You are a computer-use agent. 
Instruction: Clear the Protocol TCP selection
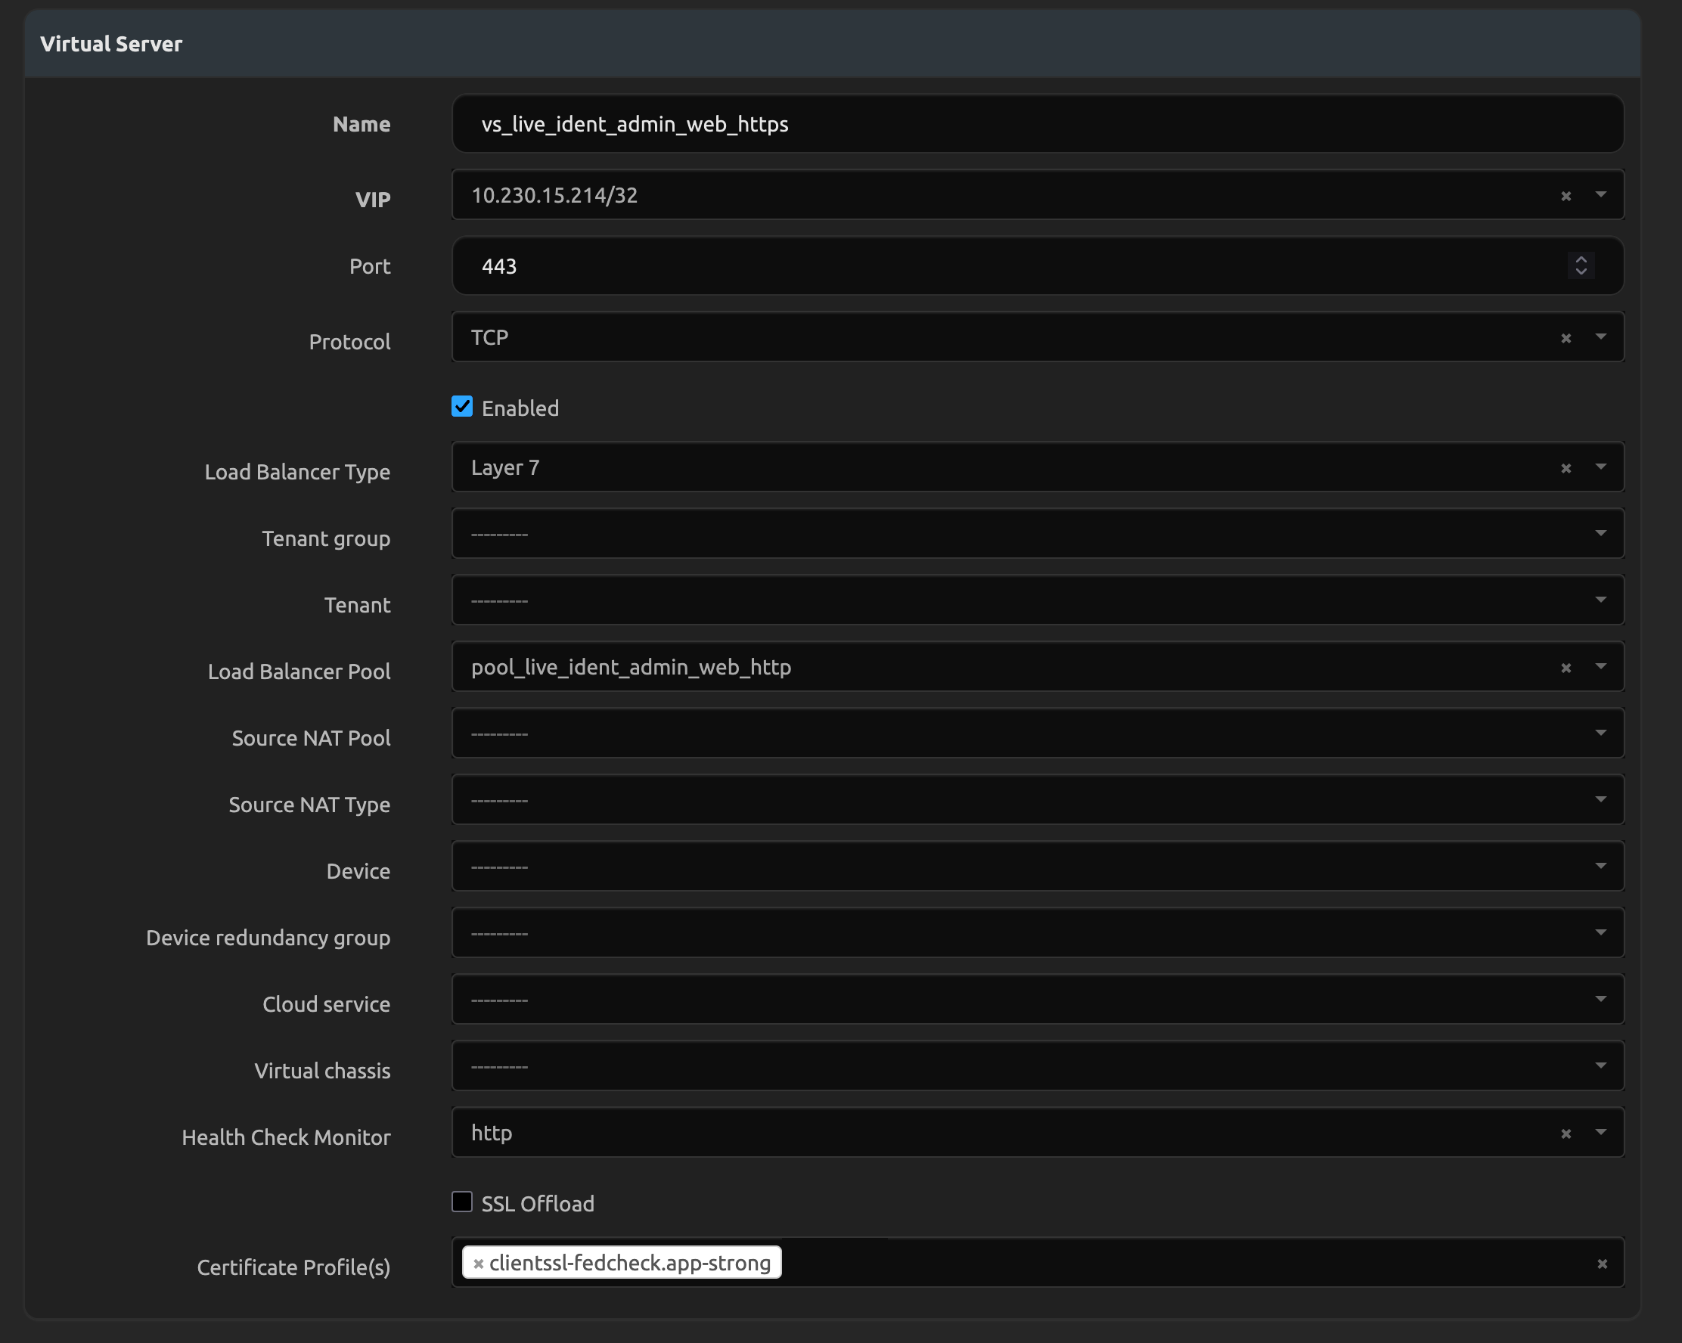(x=1566, y=338)
